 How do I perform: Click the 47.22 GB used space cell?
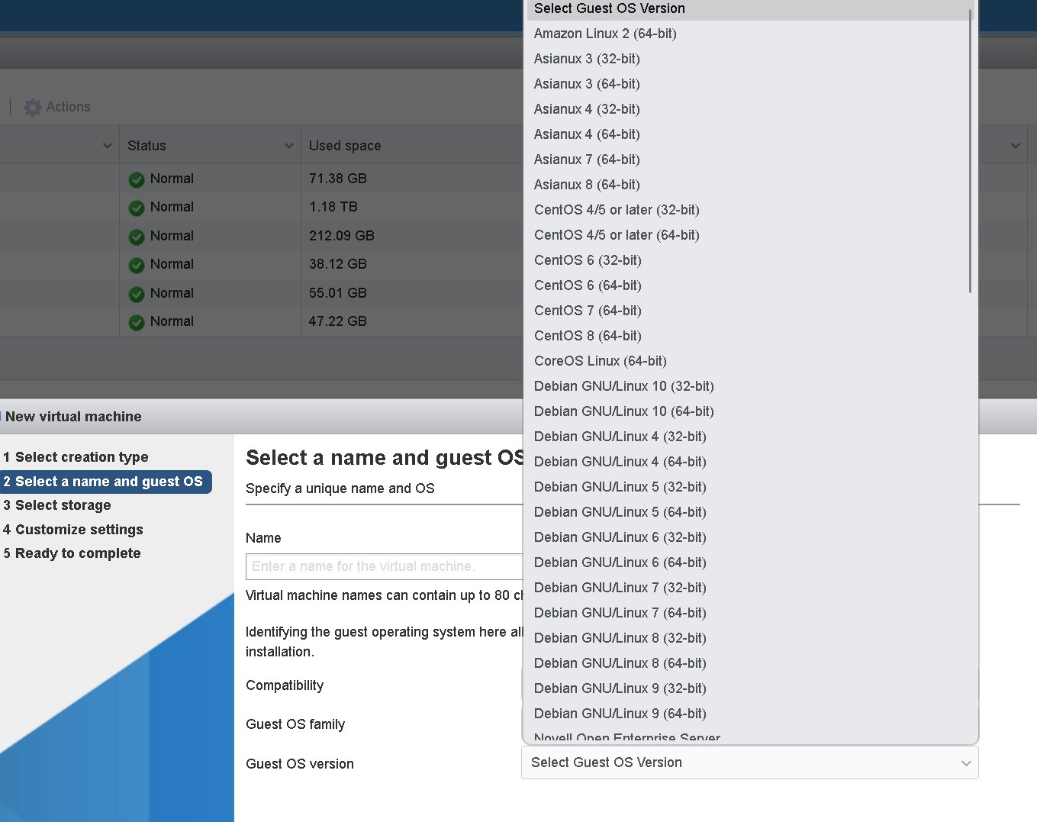coord(338,321)
